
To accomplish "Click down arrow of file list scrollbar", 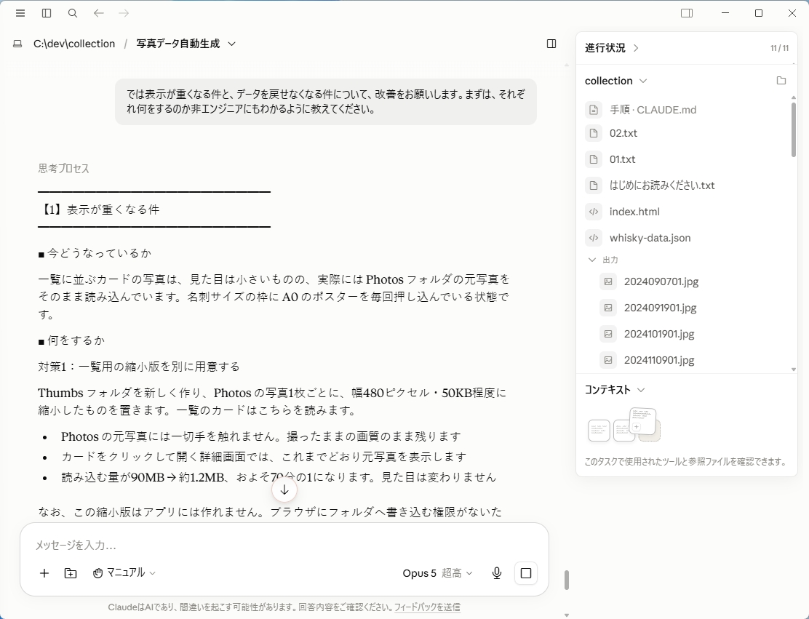I will click(794, 370).
